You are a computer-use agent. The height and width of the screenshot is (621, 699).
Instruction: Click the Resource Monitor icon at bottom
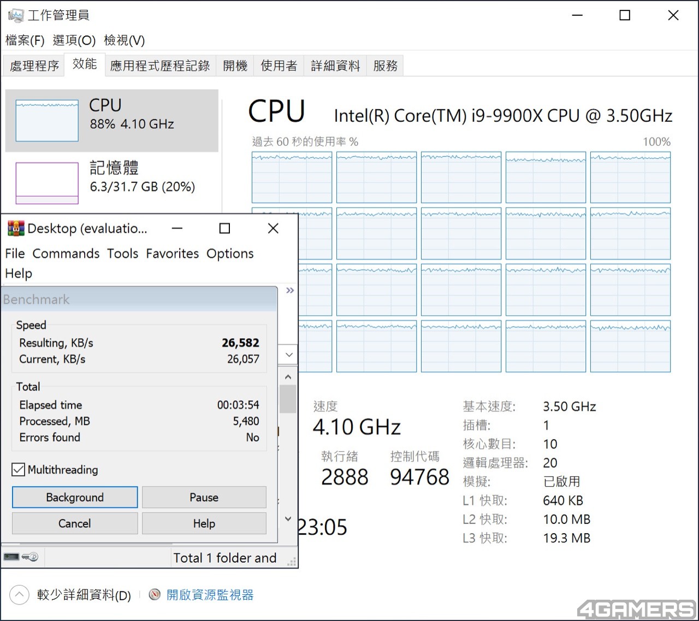pyautogui.click(x=155, y=594)
